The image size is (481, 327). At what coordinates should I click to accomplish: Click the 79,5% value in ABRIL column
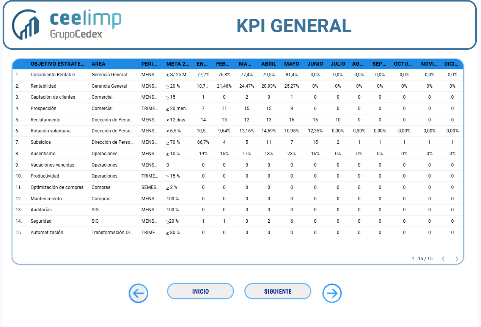[269, 75]
